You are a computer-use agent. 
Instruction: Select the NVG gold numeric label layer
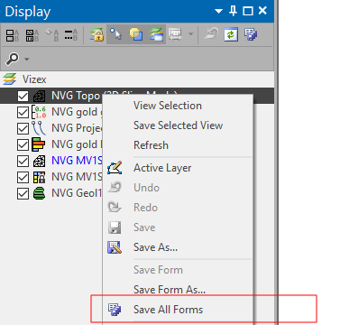77,112
